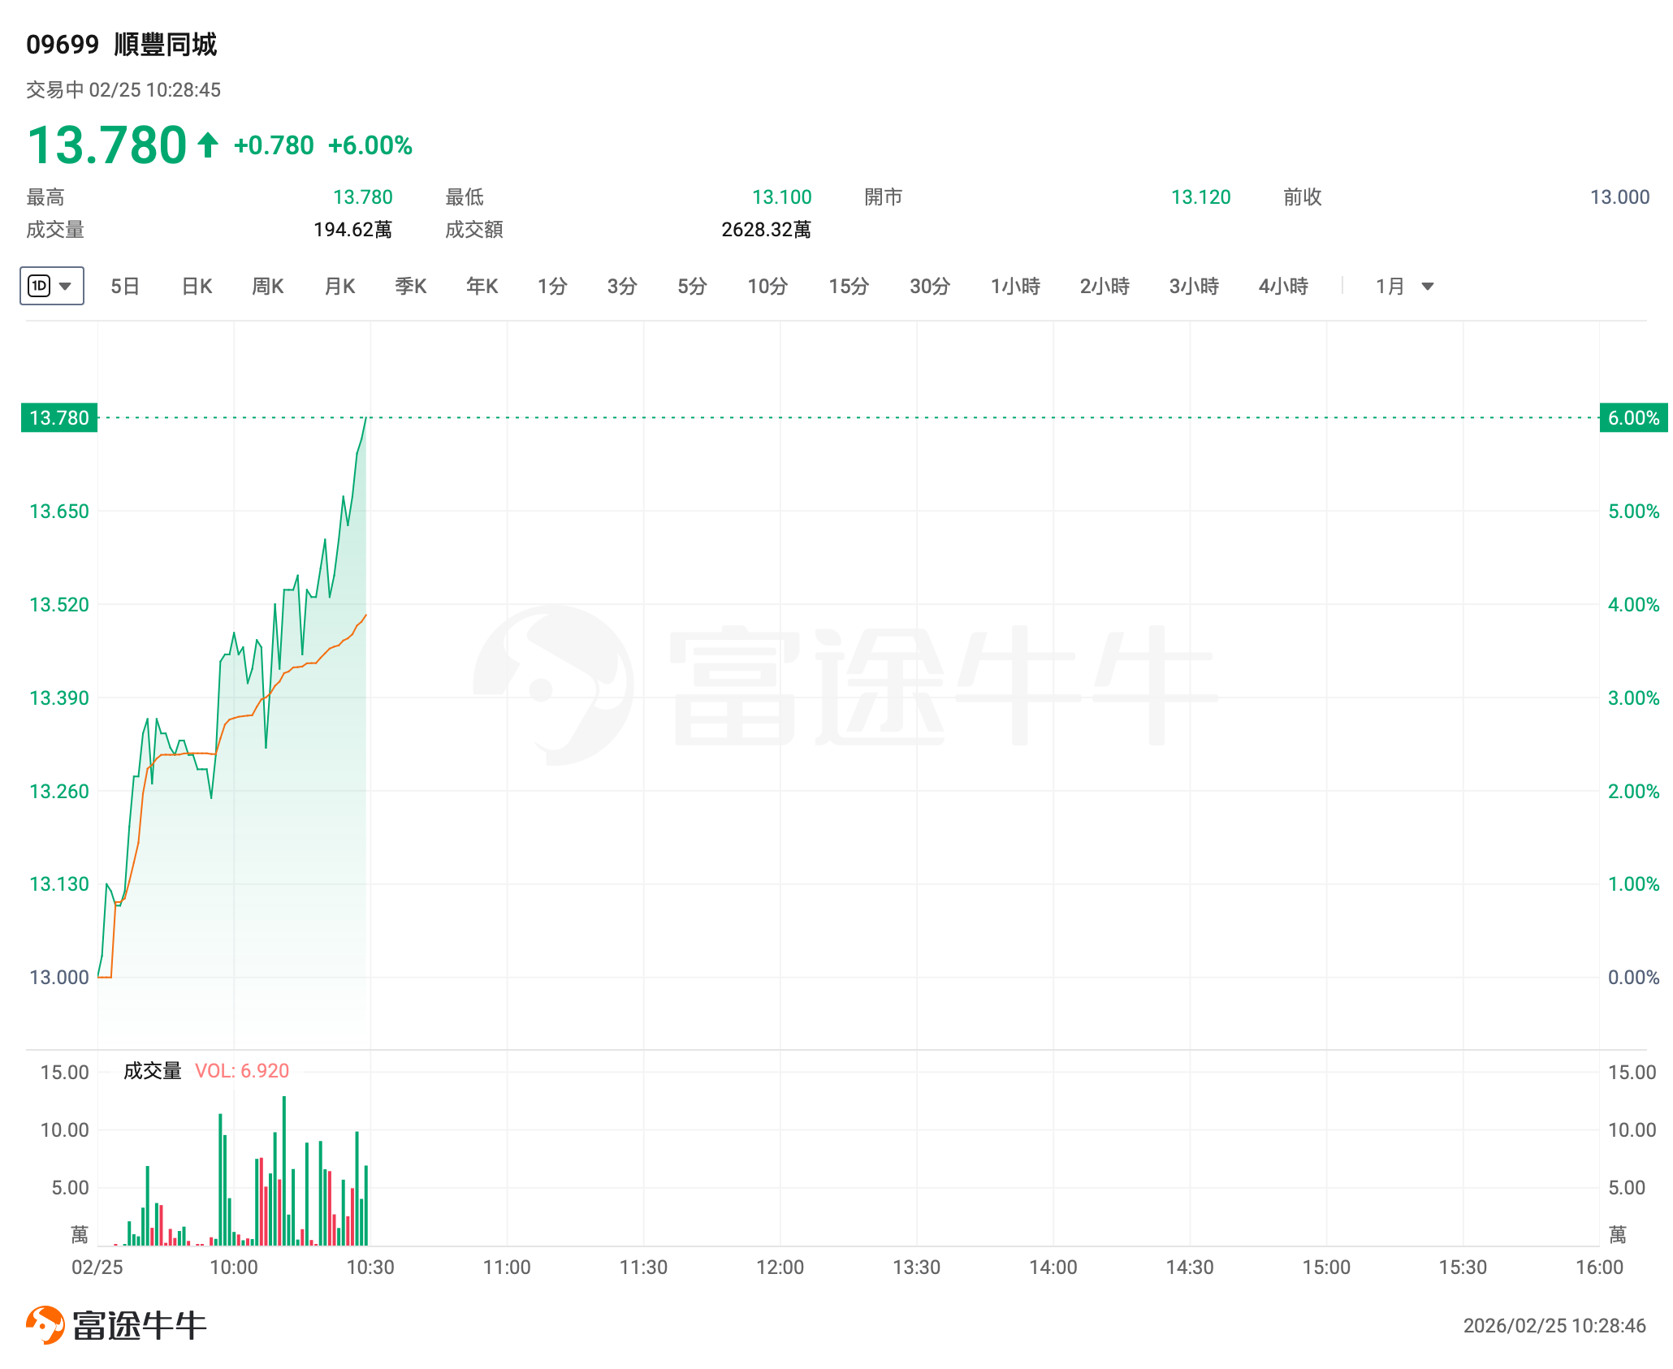Choose the 30分 interval
Screen dimensions: 1673x1369
(930, 287)
